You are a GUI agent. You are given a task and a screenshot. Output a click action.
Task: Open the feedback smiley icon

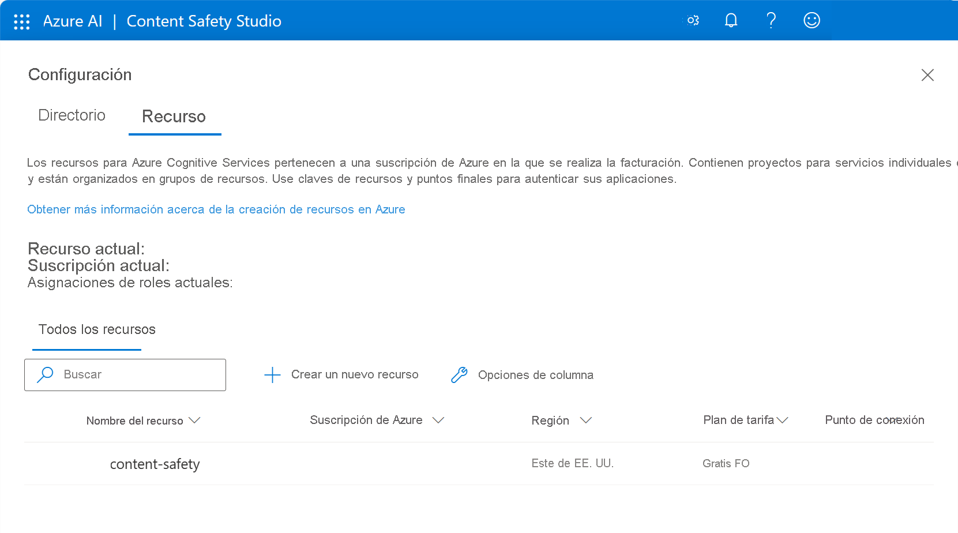tap(812, 21)
